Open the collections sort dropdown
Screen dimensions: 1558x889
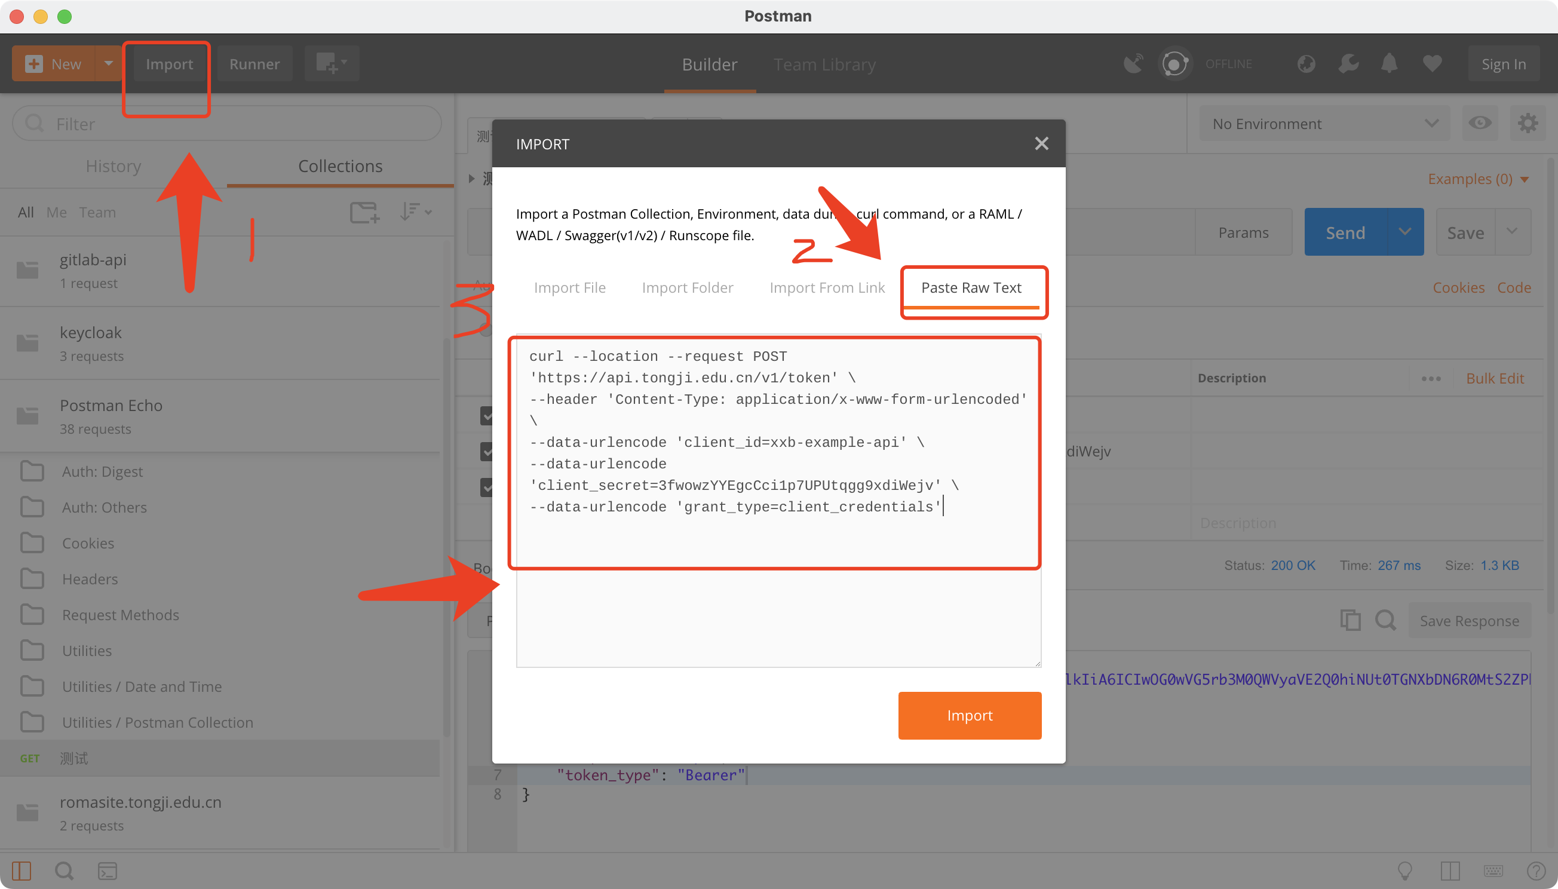tap(416, 212)
